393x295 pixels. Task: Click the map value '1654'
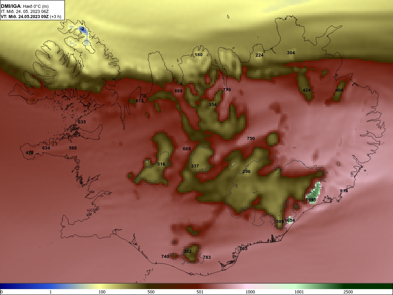click(x=290, y=220)
